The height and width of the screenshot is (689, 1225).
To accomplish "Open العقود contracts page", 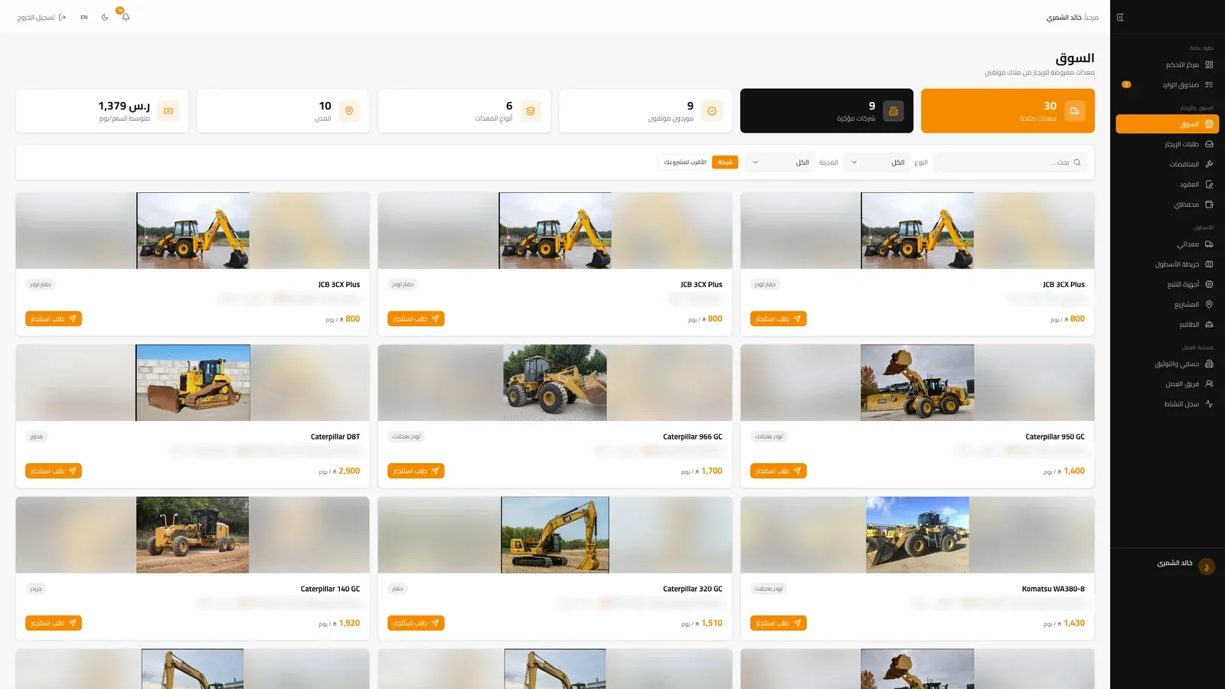I will (1167, 184).
